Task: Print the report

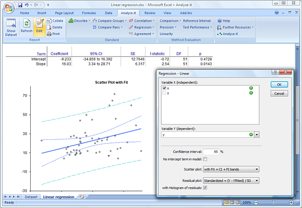Action: tap(54, 34)
